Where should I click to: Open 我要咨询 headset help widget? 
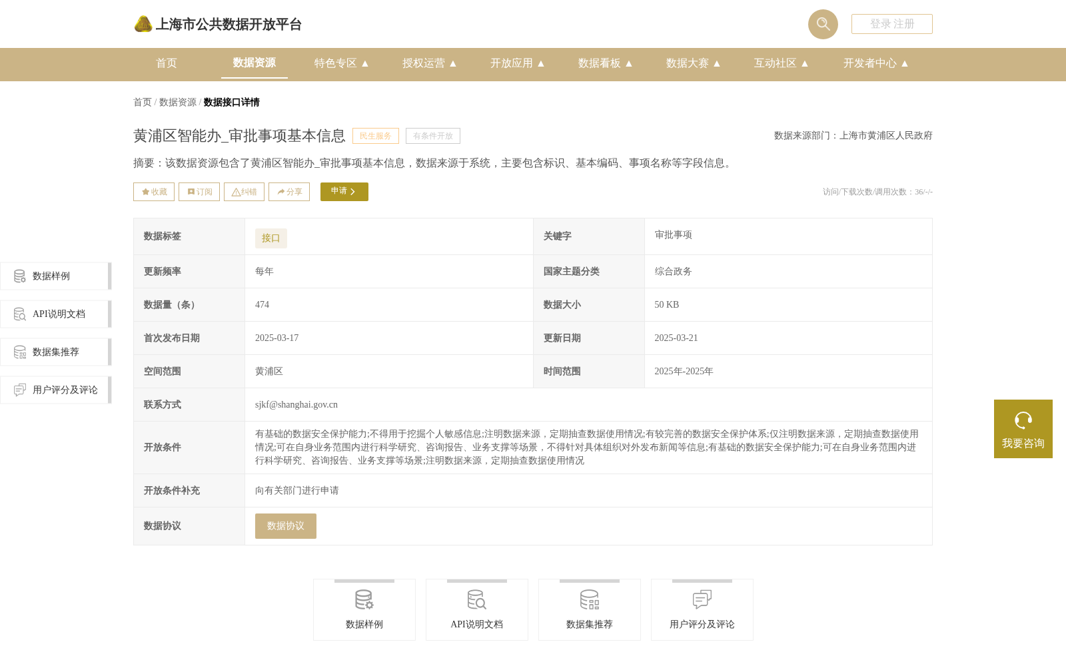click(x=1023, y=429)
